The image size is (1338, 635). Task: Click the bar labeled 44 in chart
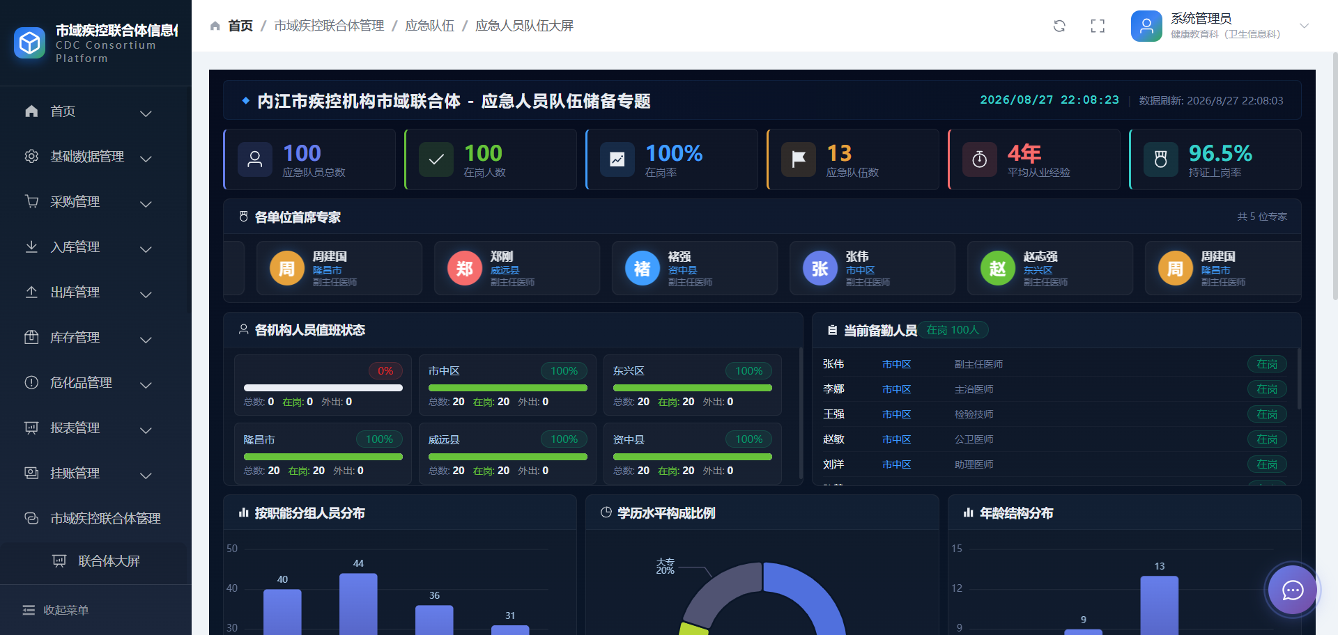point(358,604)
